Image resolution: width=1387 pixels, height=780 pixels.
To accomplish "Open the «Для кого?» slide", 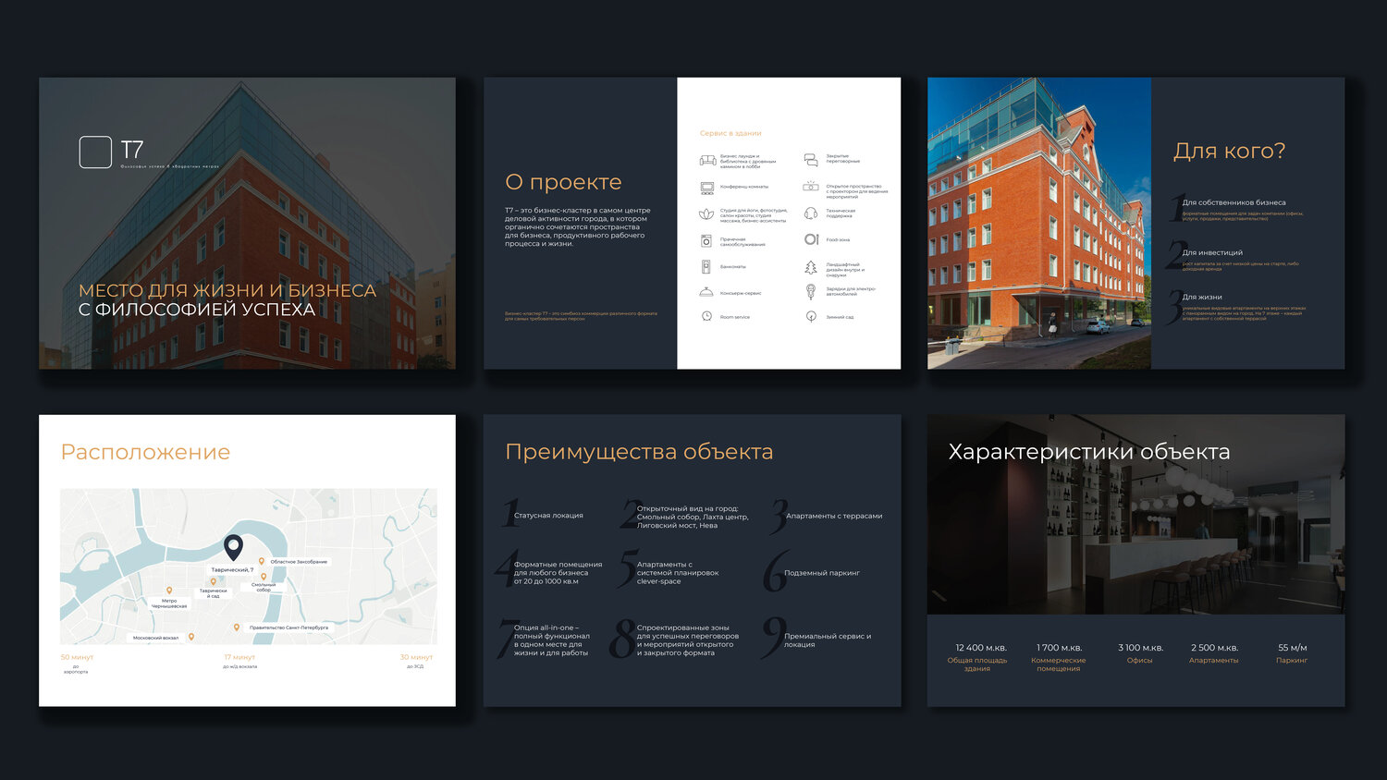I will pyautogui.click(x=1135, y=223).
